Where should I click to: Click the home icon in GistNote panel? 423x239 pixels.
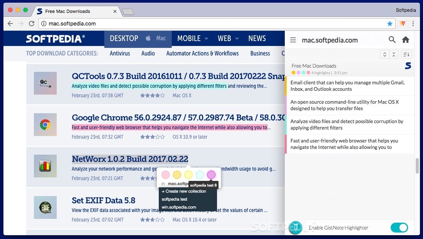pos(406,40)
